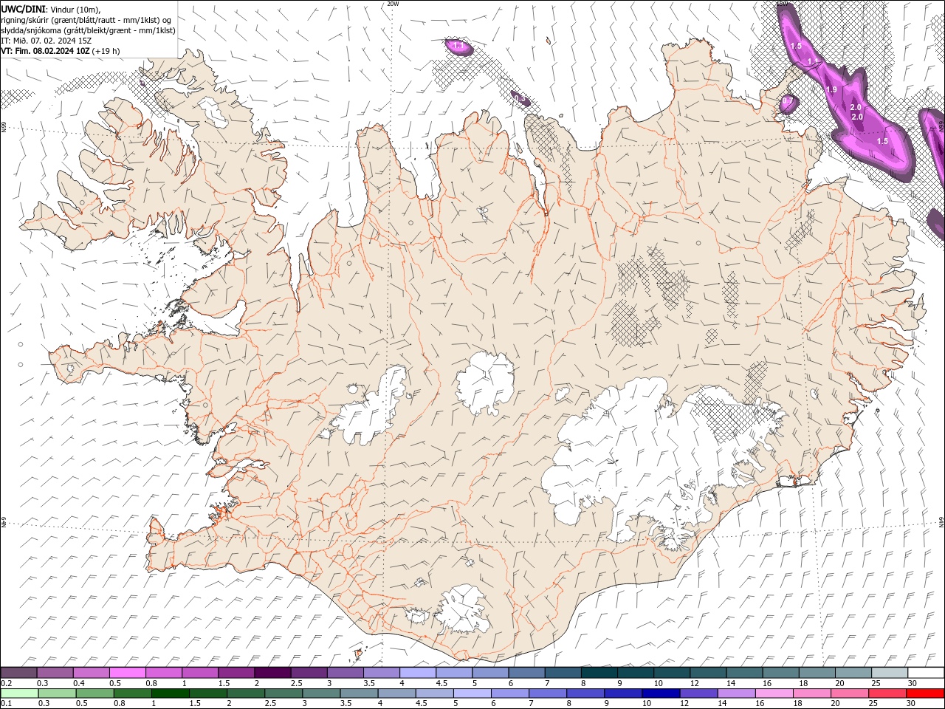Click the 'slydda/snjókoma (grátt/bleikt/grænt - mm/1klst)' line
Screen dimensions: 945x709
point(88,30)
